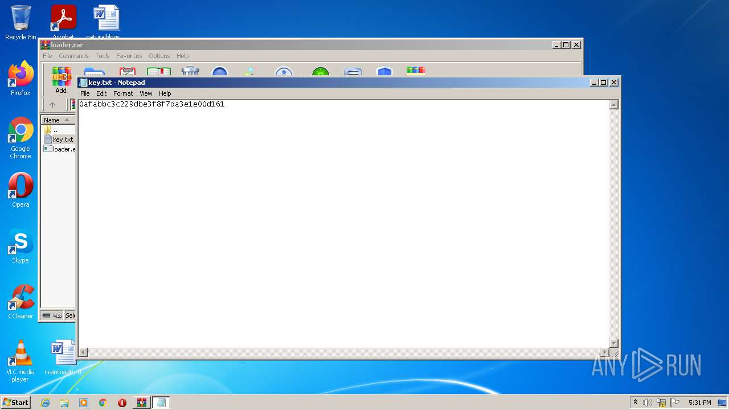Launch Opera desktop shortcut
Image resolution: width=729 pixels, height=410 pixels.
[x=21, y=190]
